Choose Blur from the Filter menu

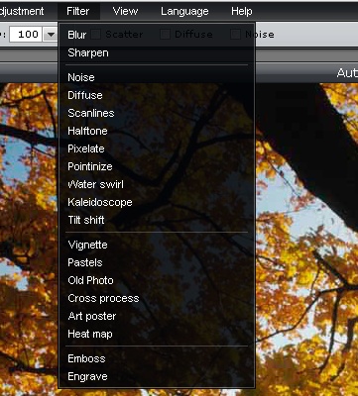pyautogui.click(x=157, y=35)
